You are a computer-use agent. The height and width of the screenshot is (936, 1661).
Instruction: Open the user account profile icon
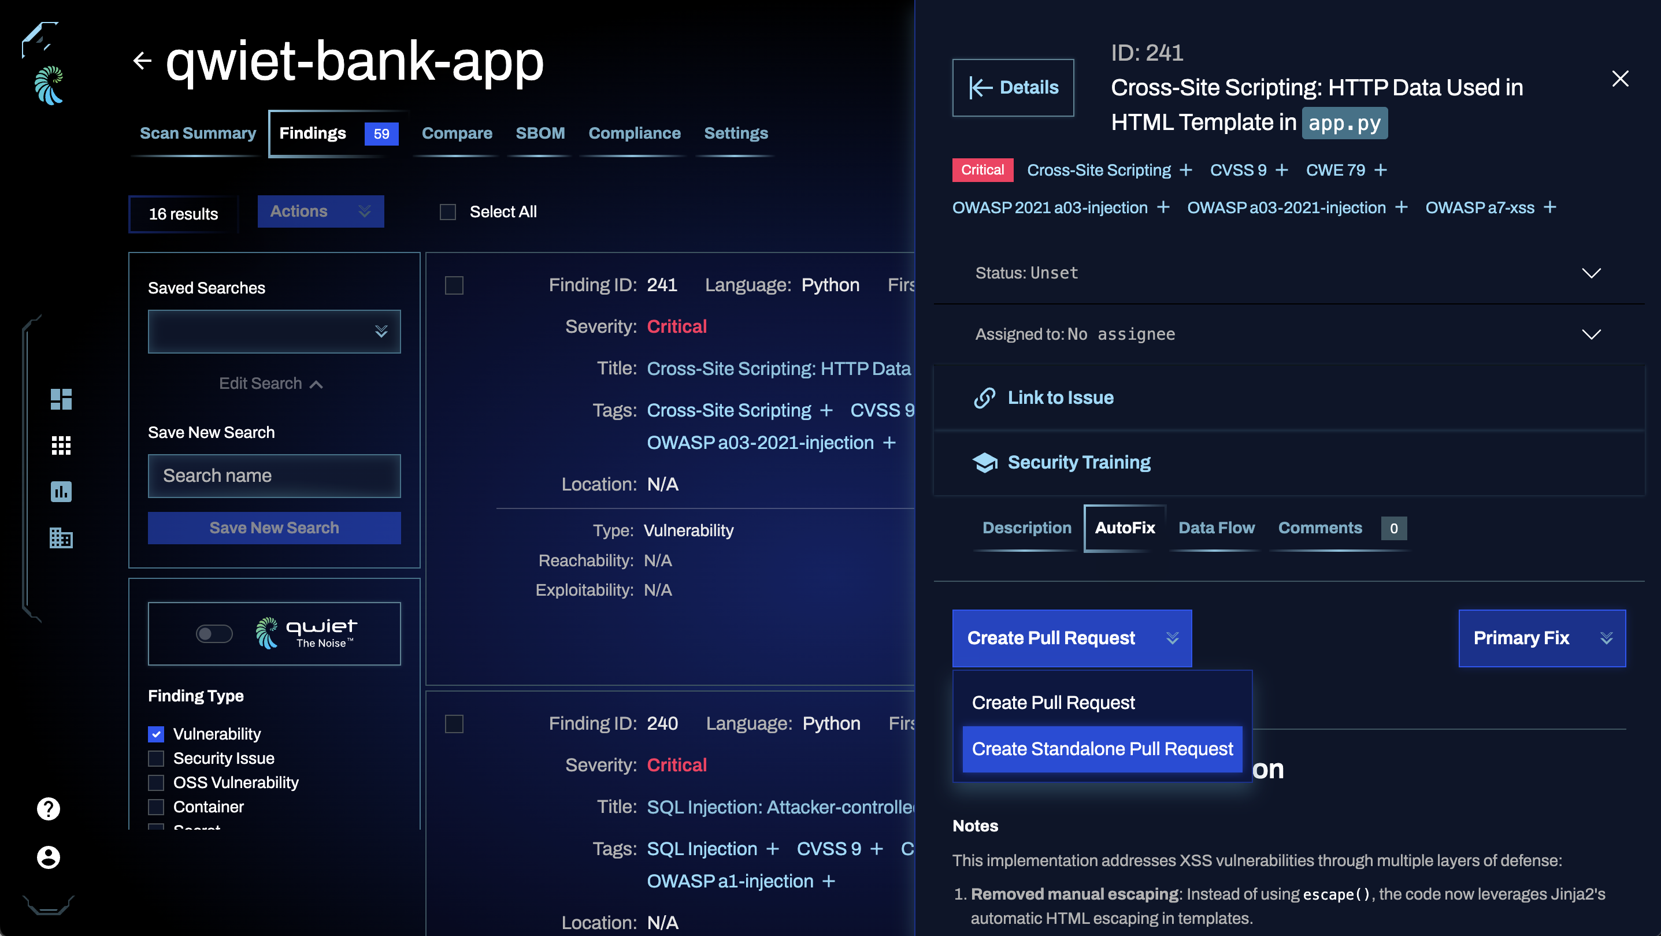pyautogui.click(x=49, y=857)
